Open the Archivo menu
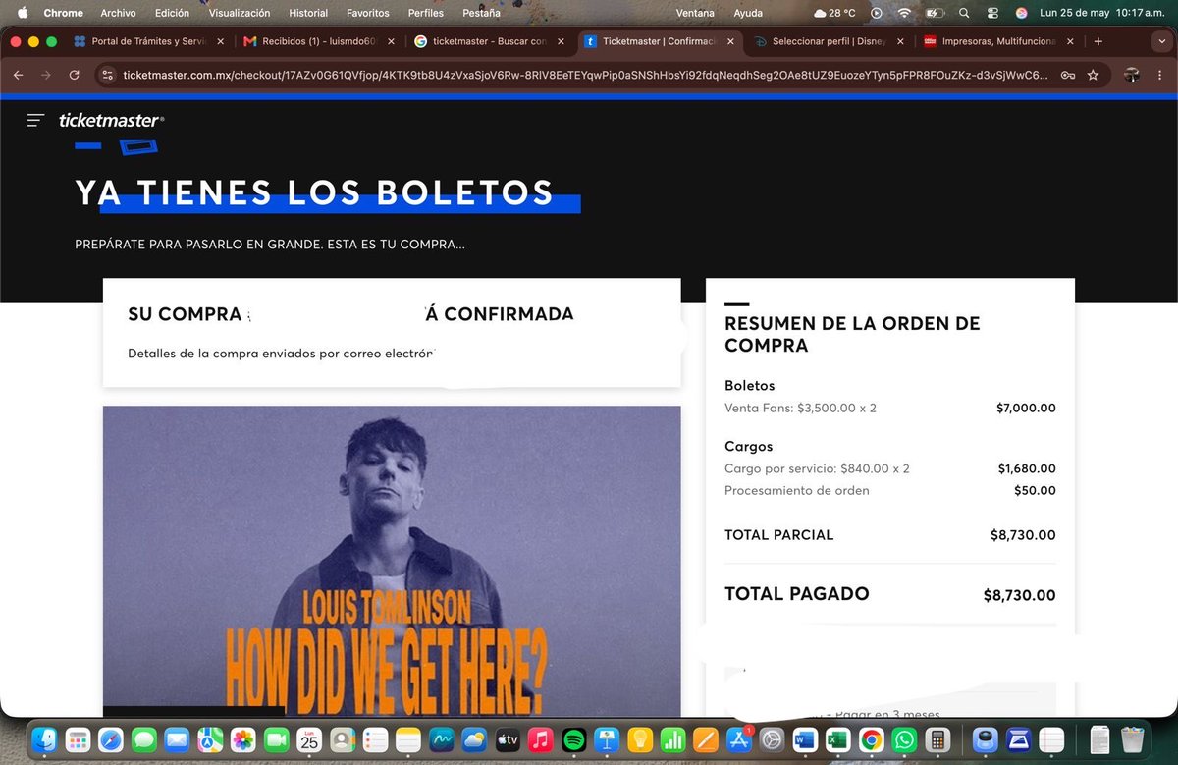Viewport: 1178px width, 765px height. [x=119, y=13]
